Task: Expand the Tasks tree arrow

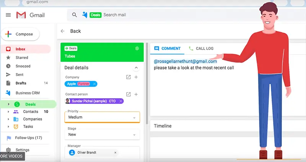Action: click(x=8, y=126)
